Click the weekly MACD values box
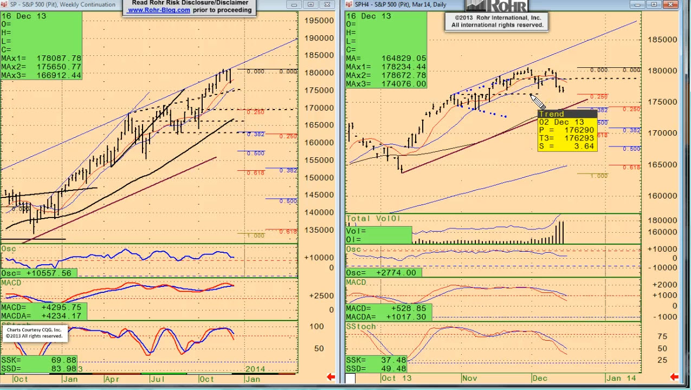This screenshot has width=691, height=390. (43, 311)
